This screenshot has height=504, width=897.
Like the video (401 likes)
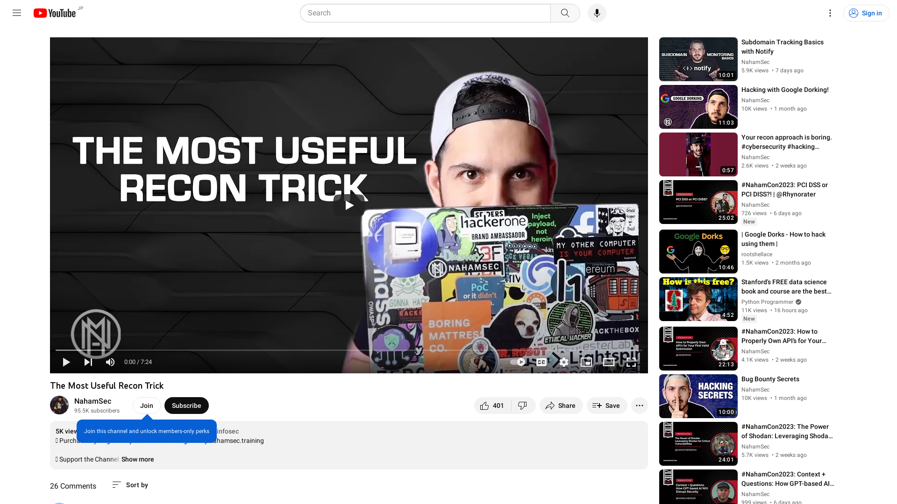(492, 406)
